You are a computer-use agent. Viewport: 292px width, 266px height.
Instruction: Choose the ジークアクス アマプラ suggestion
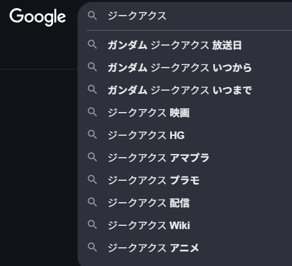point(185,158)
